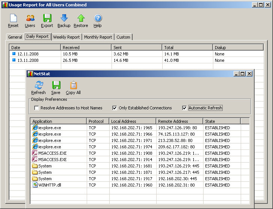
Task: Click the 10.5 MB received value
Action: point(70,54)
